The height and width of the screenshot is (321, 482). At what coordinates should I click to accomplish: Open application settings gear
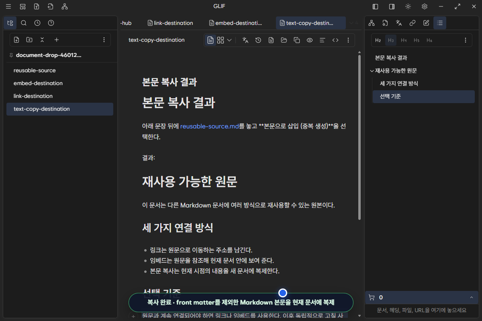coord(425,6)
